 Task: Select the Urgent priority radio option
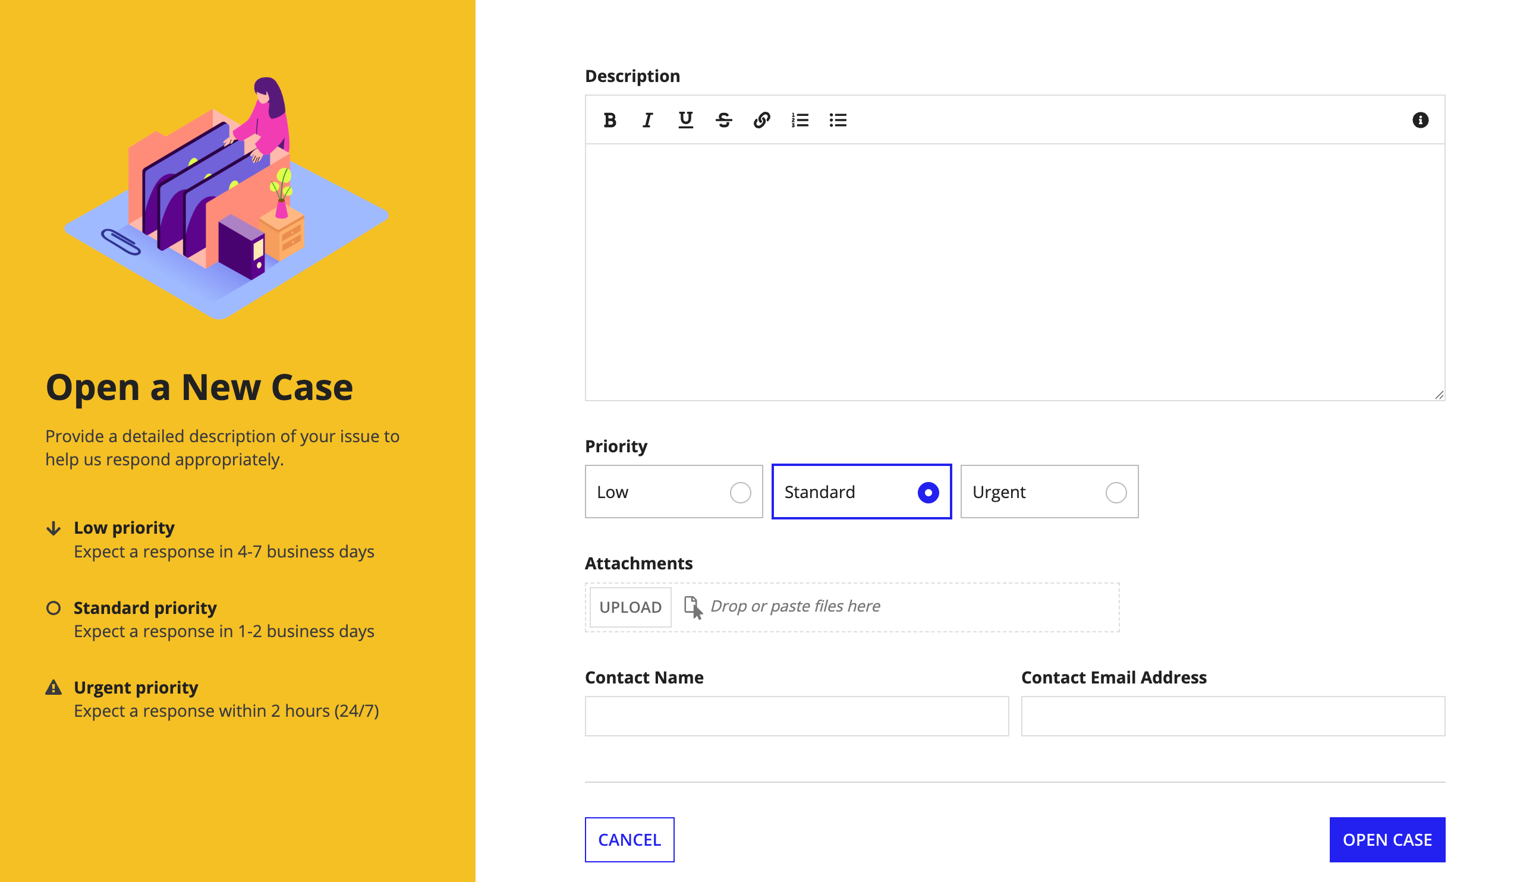coord(1049,492)
